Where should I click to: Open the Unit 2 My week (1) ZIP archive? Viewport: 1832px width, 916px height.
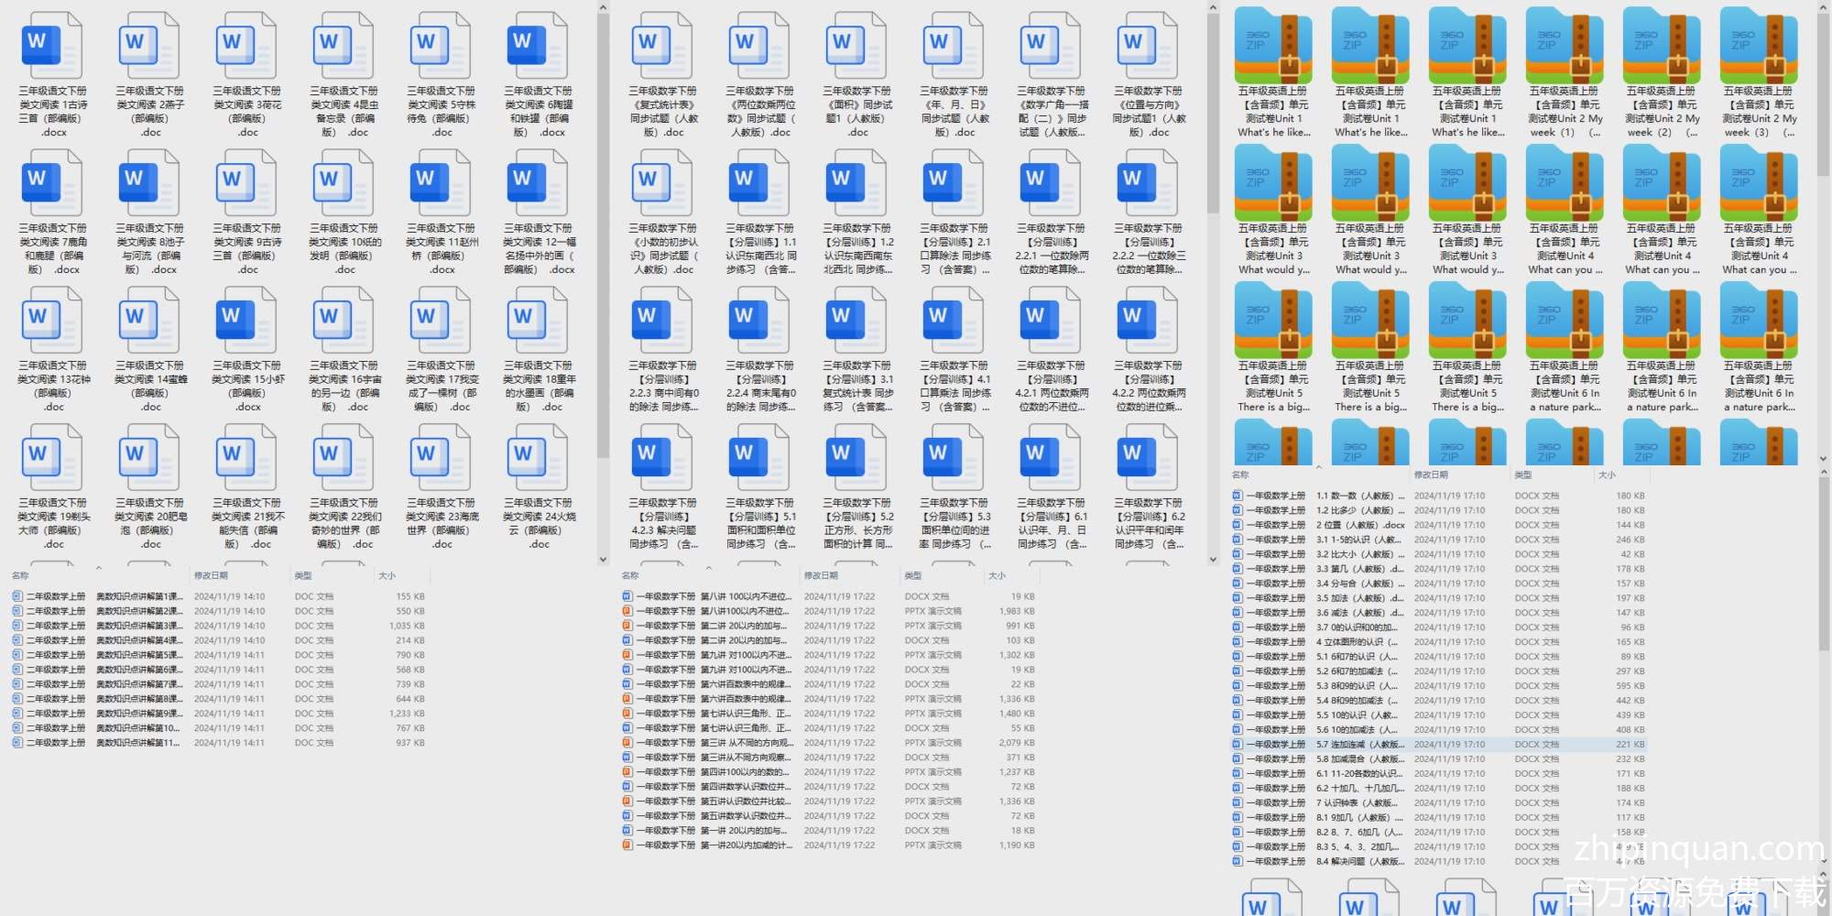pos(1564,46)
